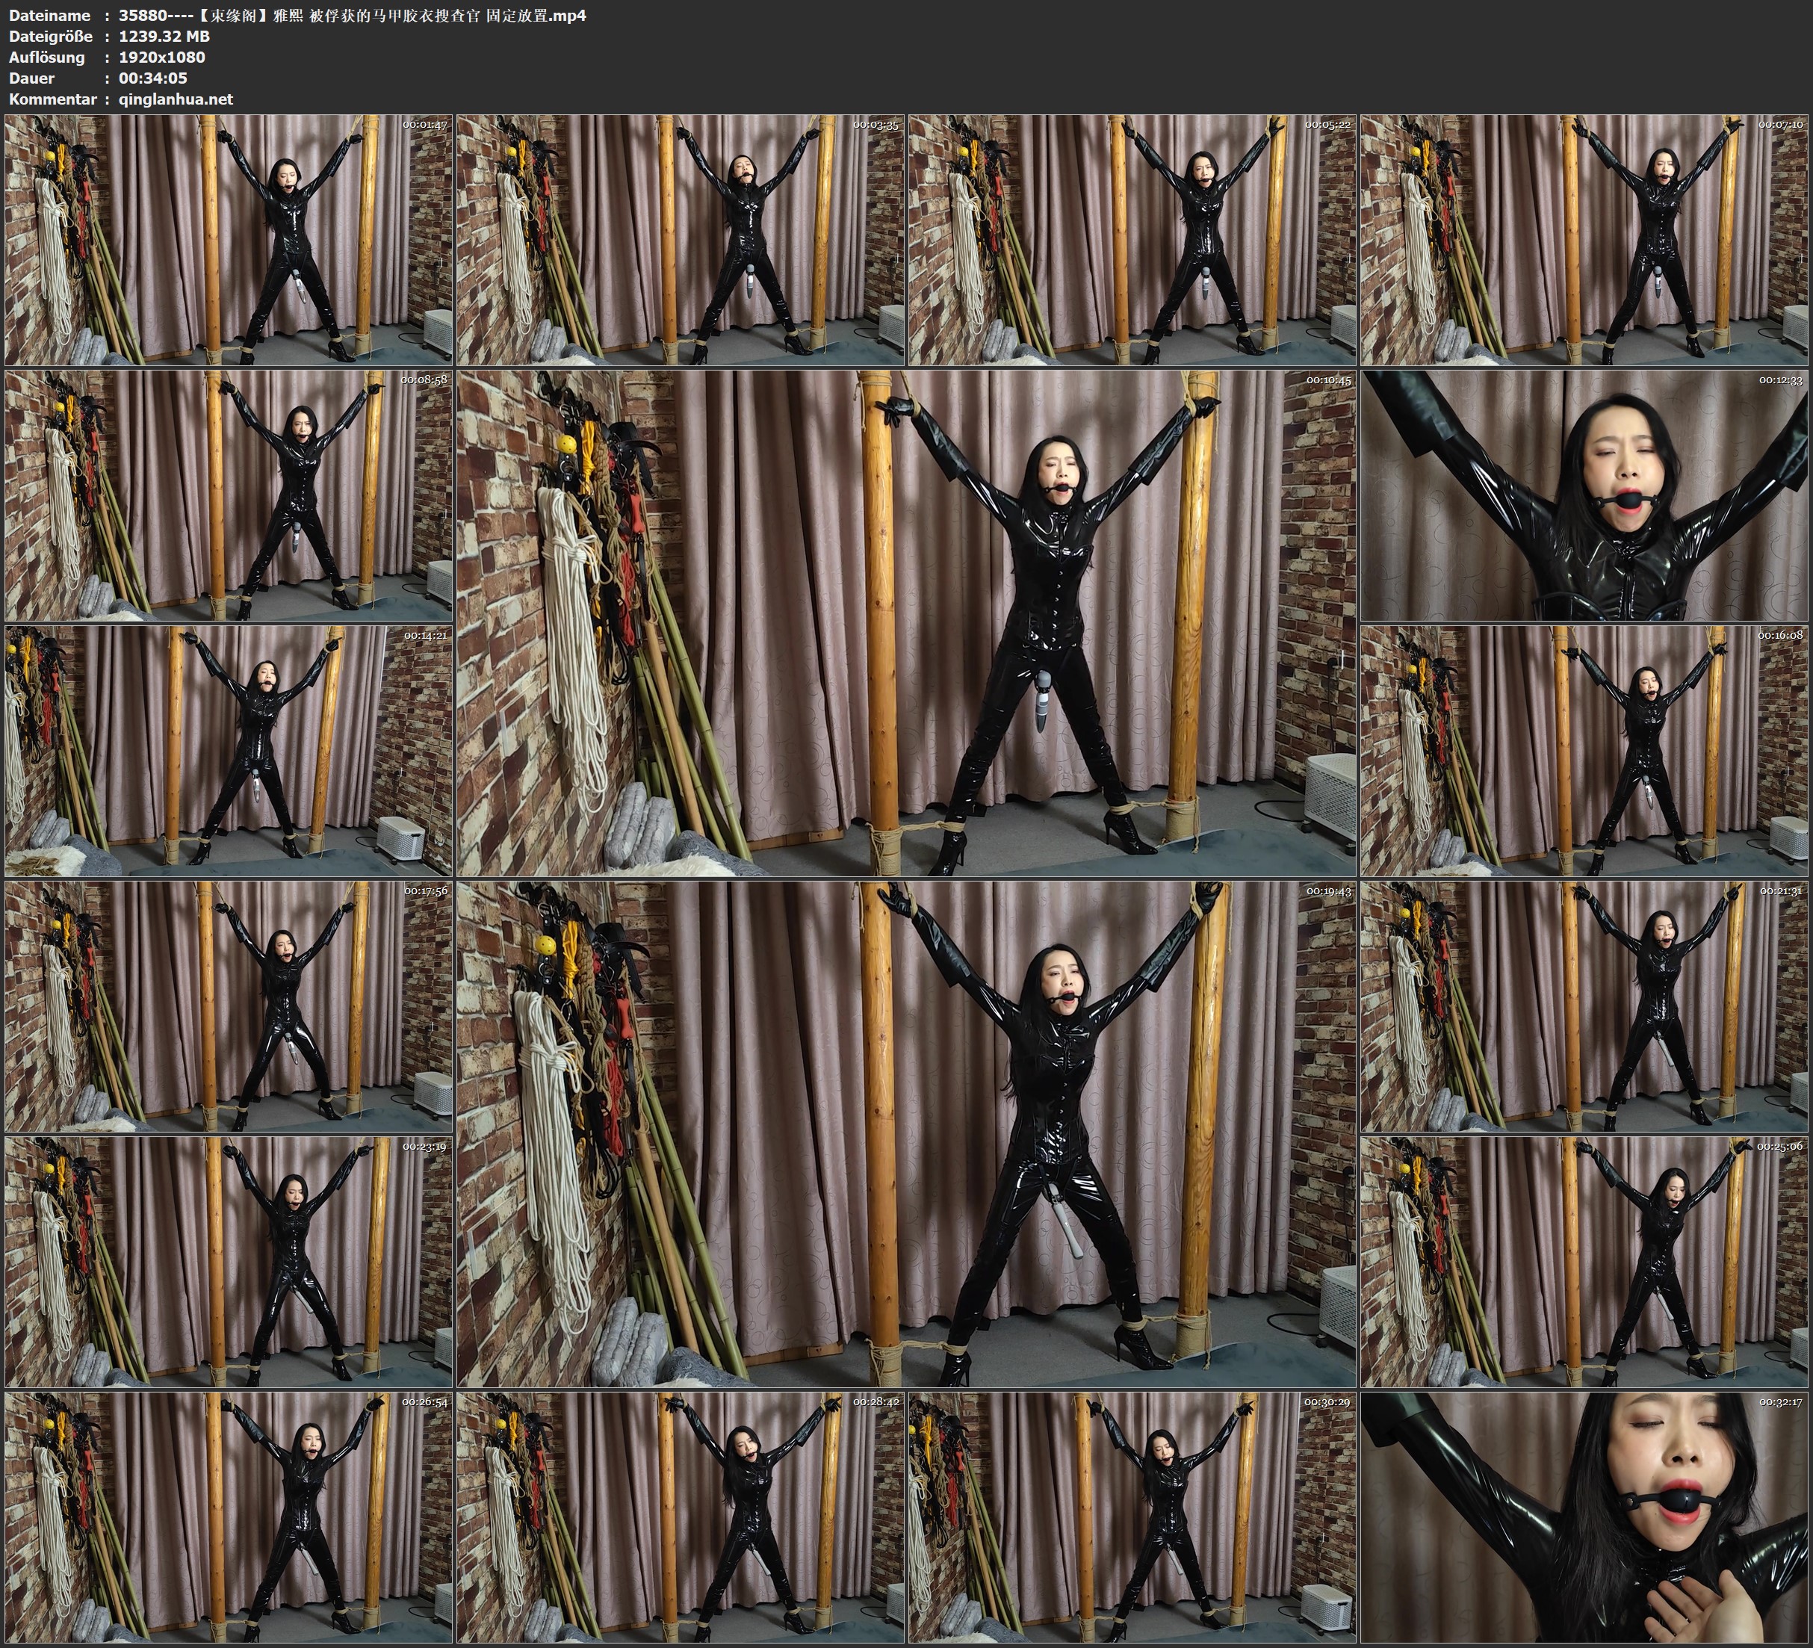Click the frame marked 00:07:10
Screen dimensions: 1813x1648
(x=1584, y=239)
